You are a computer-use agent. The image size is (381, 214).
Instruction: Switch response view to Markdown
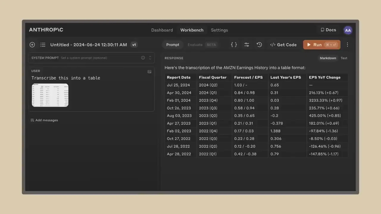click(x=328, y=58)
